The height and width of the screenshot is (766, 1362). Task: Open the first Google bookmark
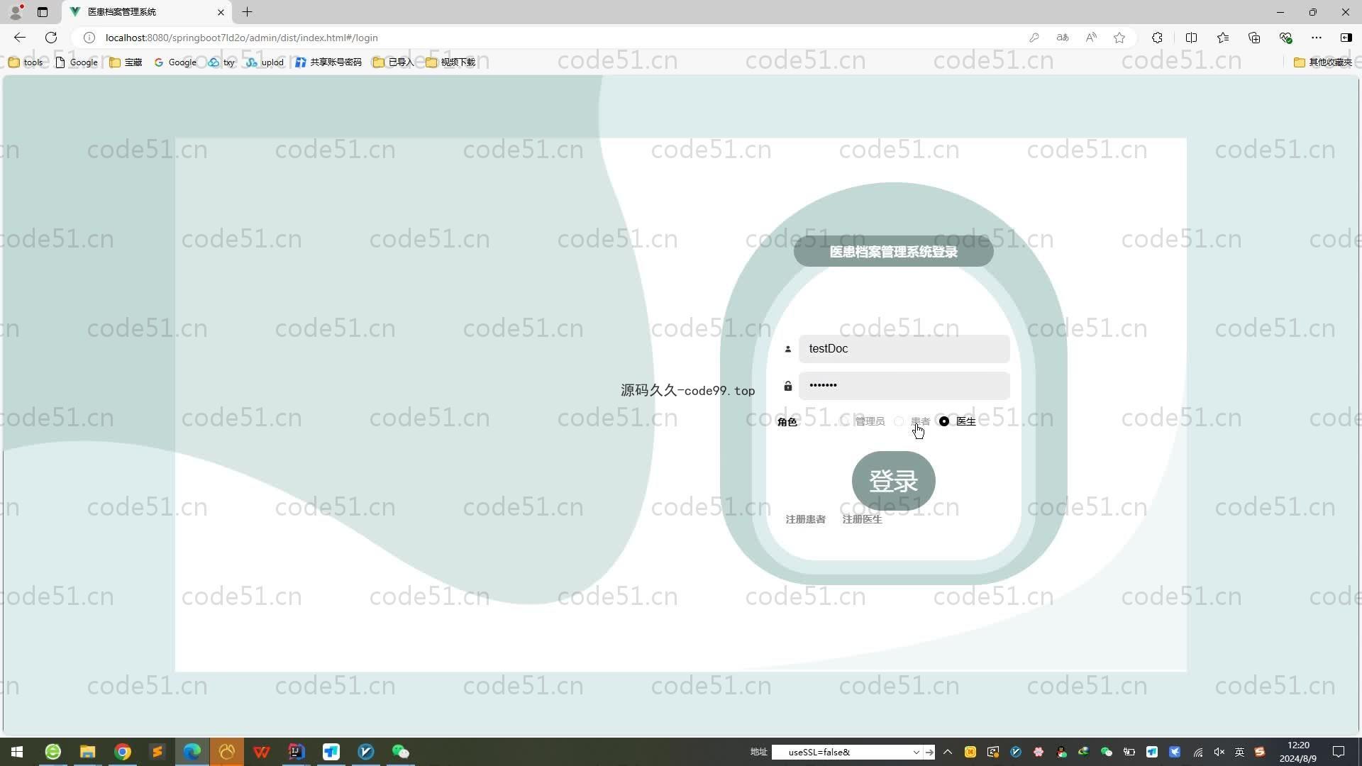77,62
